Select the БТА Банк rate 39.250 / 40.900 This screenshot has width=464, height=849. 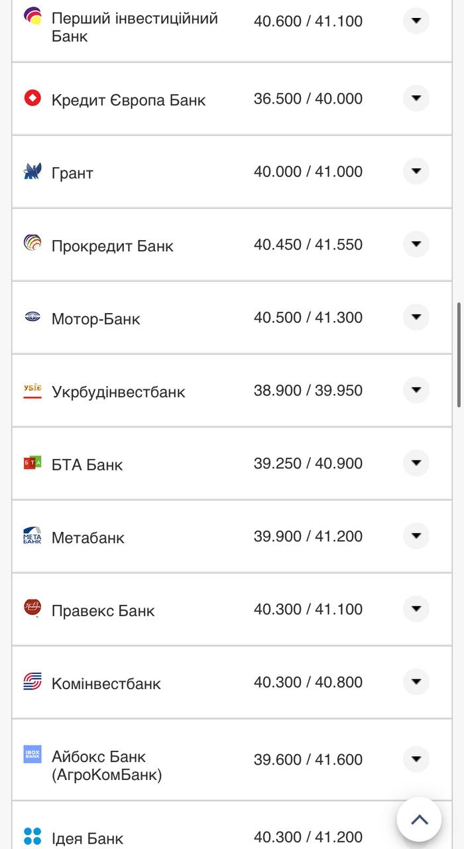point(308,464)
